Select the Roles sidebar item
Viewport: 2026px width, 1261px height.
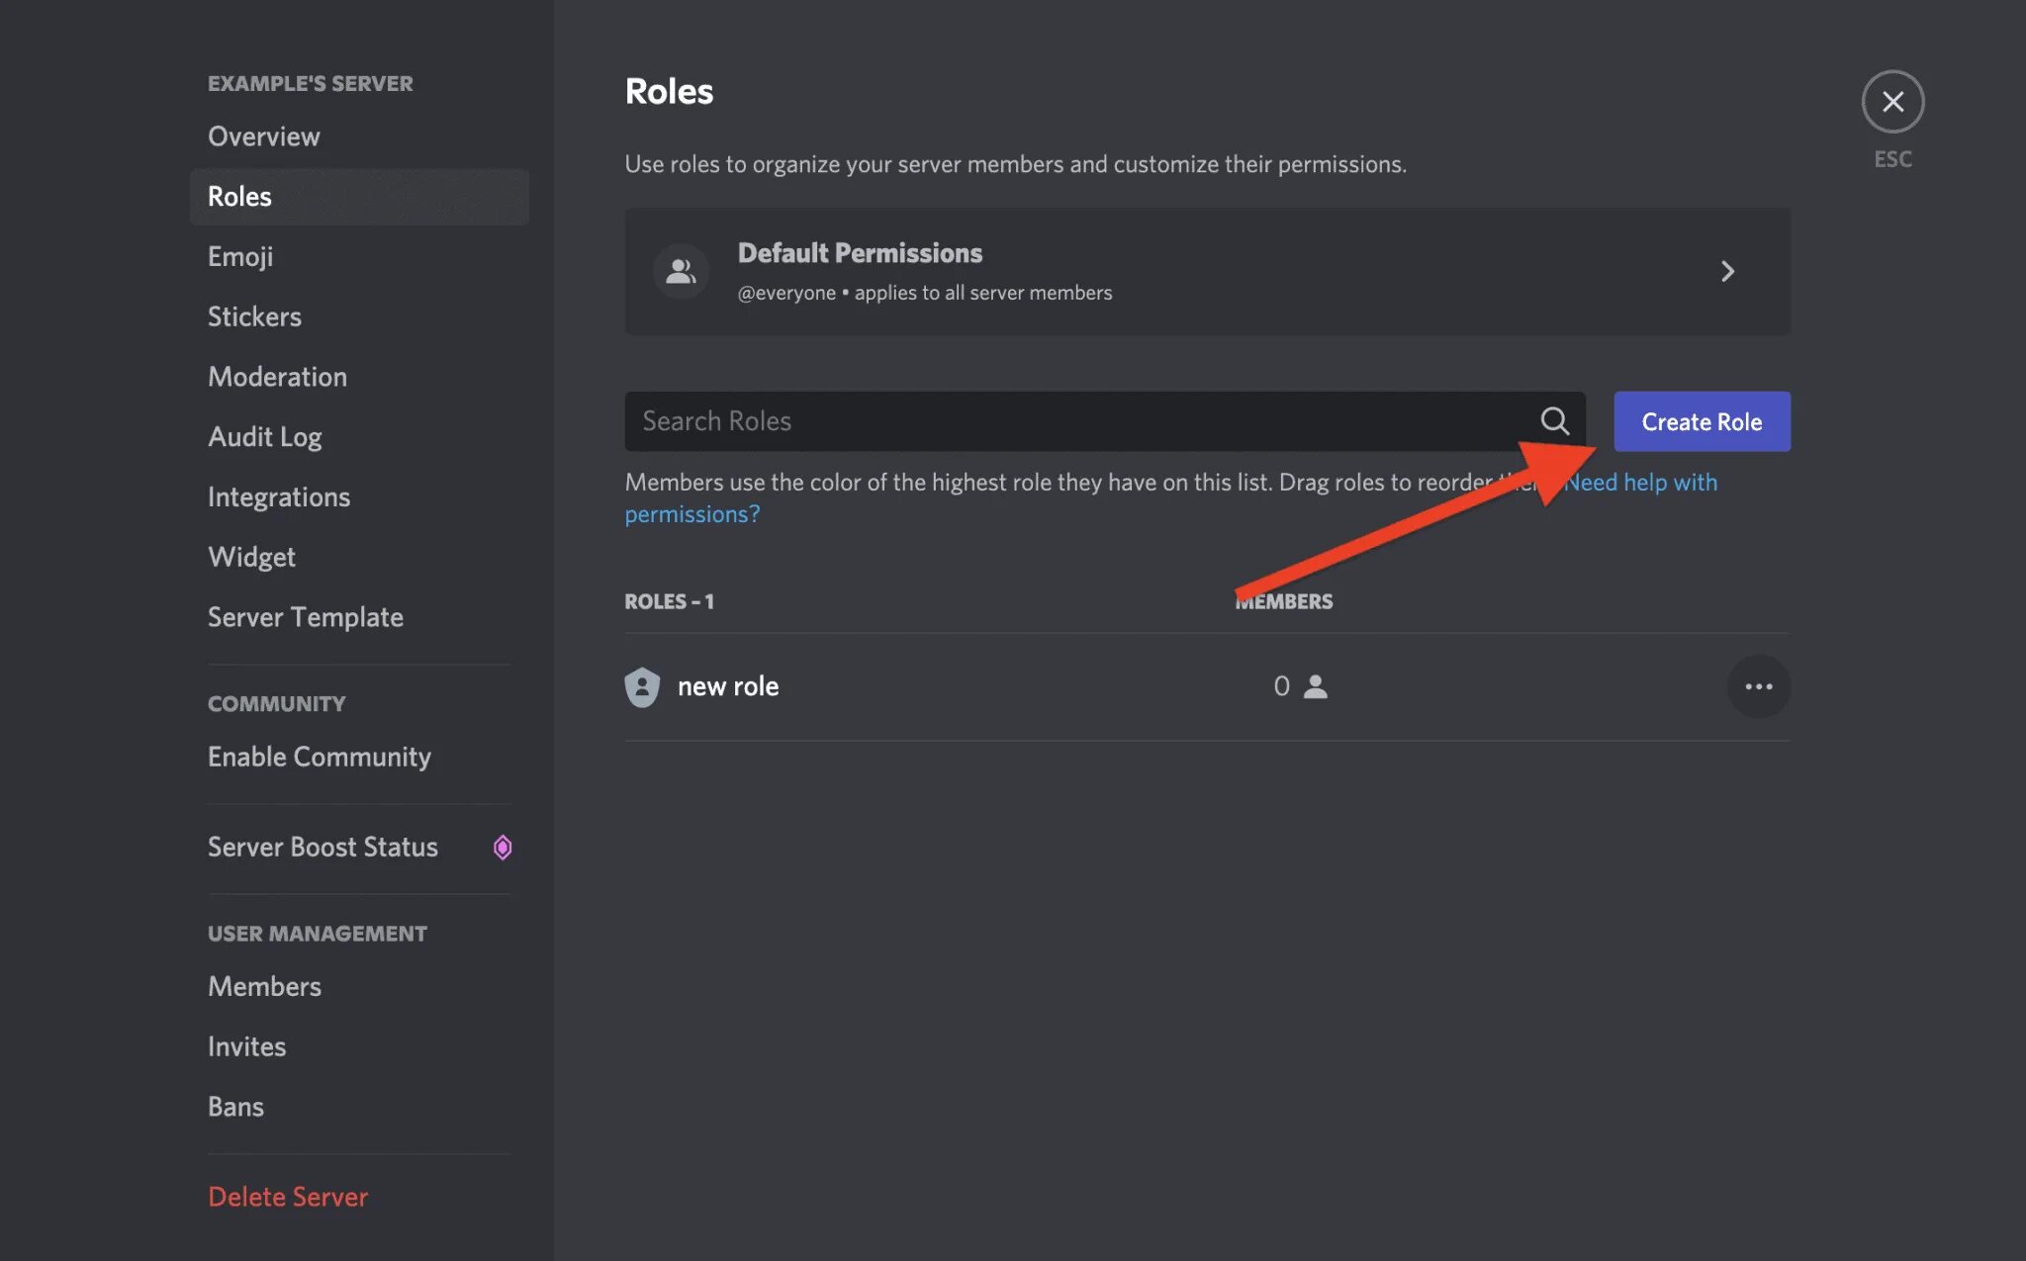pyautogui.click(x=359, y=197)
